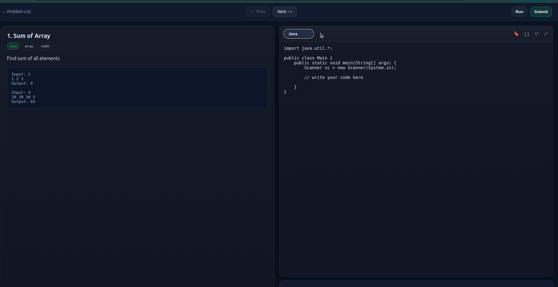The width and height of the screenshot is (558, 287).
Task: Reset the code with the circular arrow icon
Action: (x=536, y=34)
